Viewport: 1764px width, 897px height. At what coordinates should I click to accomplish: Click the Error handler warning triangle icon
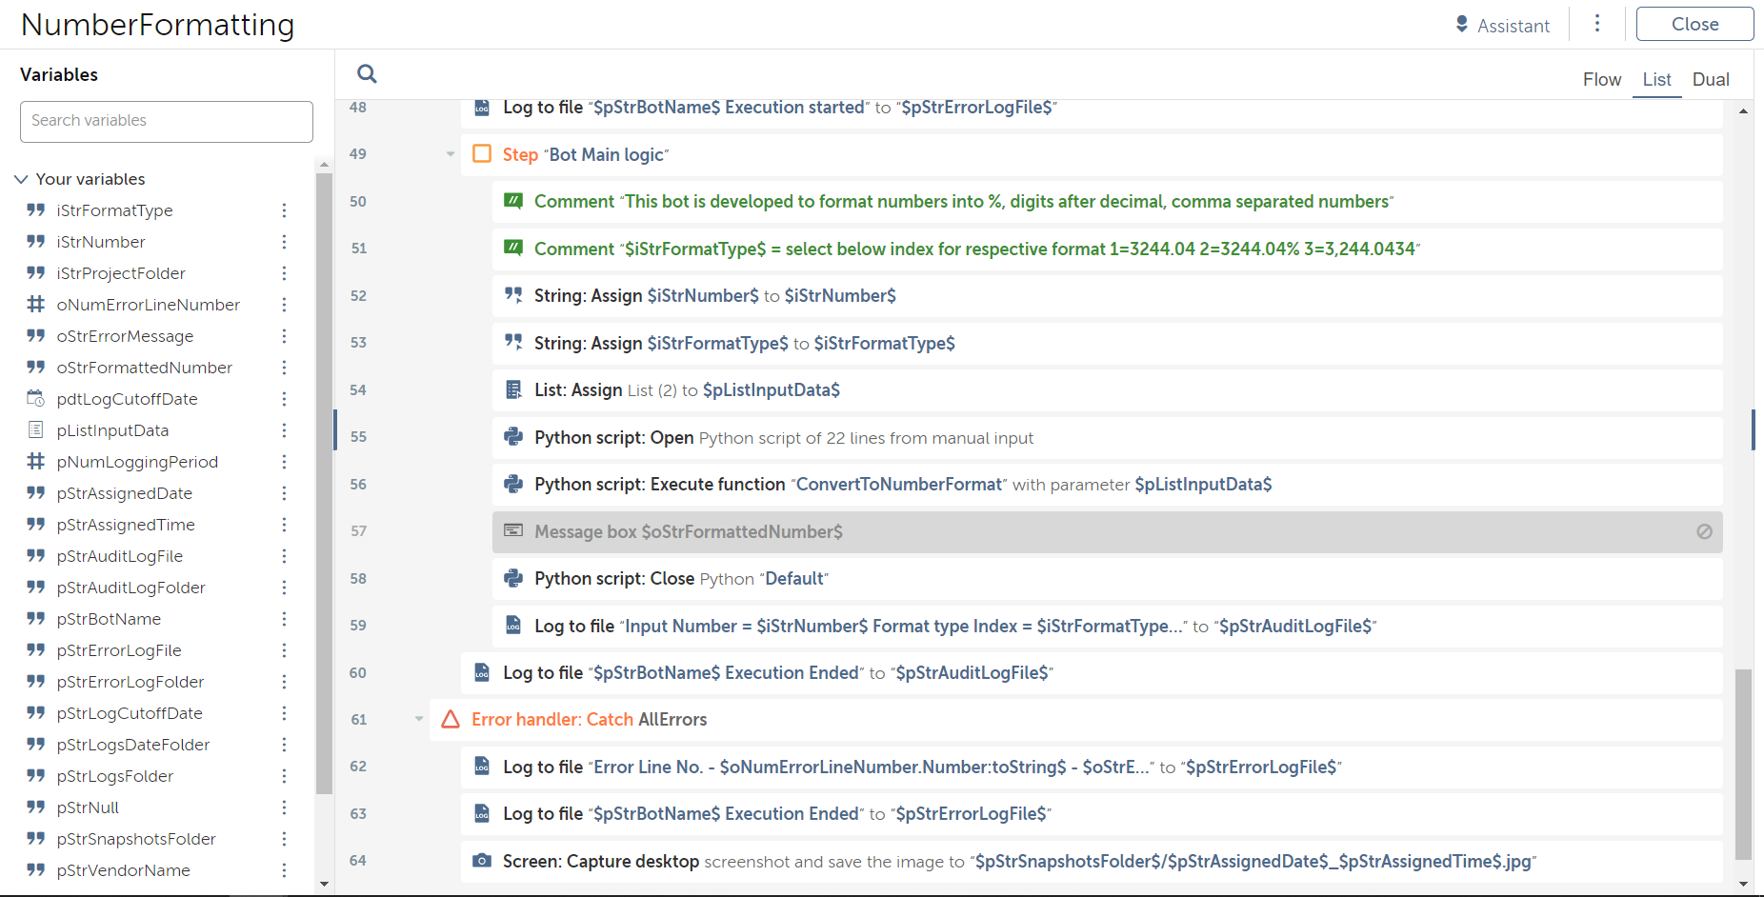pos(451,719)
